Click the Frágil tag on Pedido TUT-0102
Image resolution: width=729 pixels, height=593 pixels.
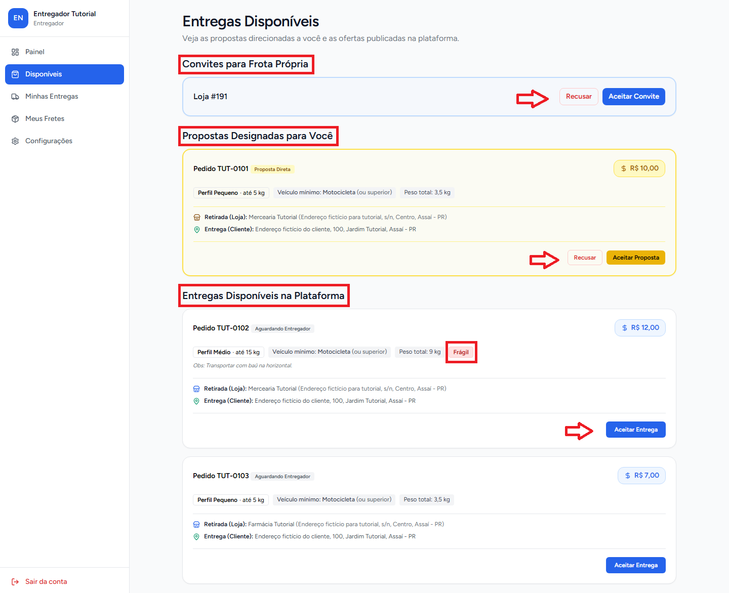(461, 352)
